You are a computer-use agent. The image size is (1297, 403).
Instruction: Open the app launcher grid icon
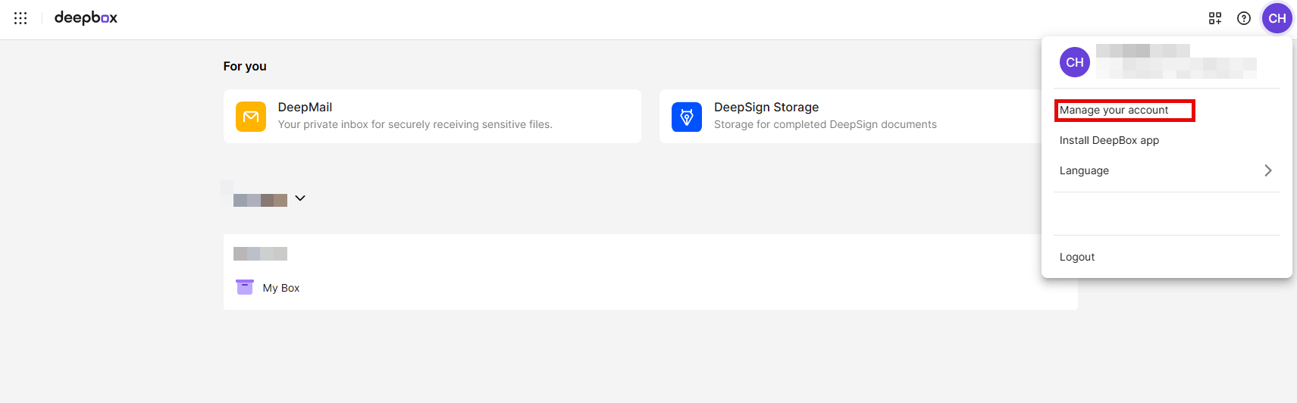point(20,18)
